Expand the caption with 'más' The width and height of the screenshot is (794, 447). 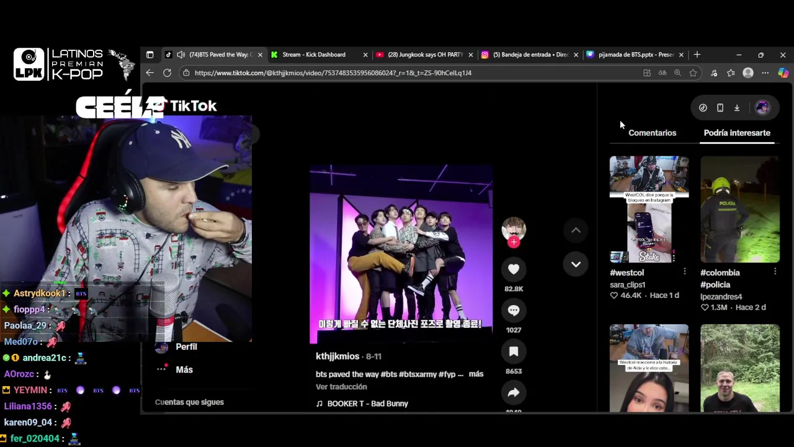(476, 374)
